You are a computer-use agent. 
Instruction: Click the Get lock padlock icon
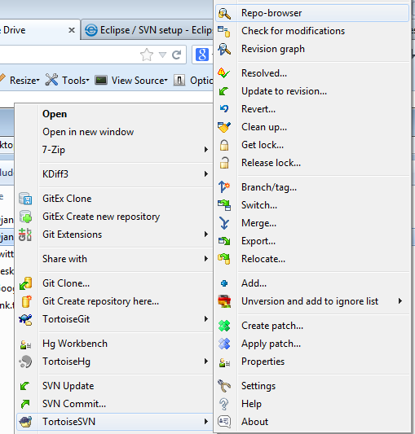224,145
